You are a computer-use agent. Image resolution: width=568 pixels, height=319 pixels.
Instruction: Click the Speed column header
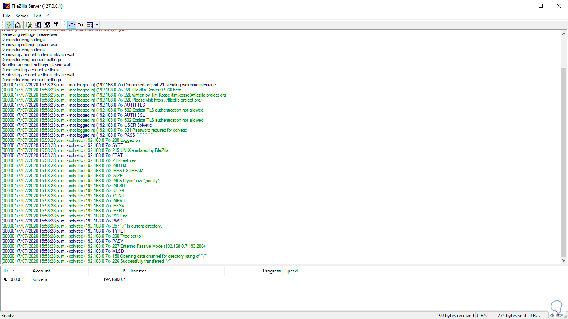(x=298, y=271)
